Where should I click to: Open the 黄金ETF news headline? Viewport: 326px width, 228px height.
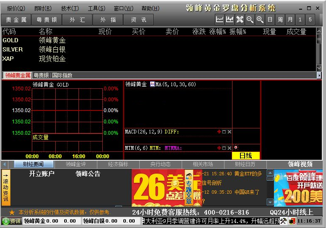pos(229,178)
